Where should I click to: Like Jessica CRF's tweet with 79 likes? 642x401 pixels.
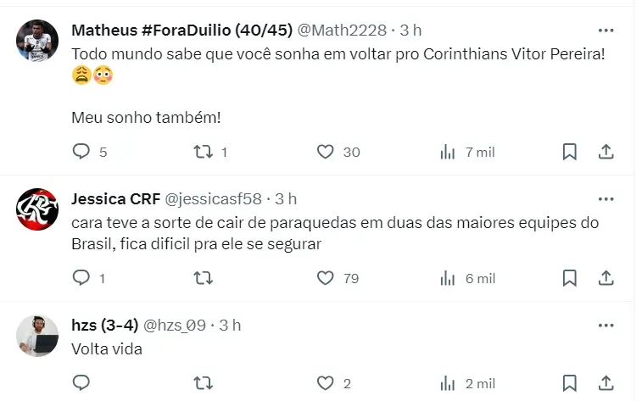tap(326, 278)
